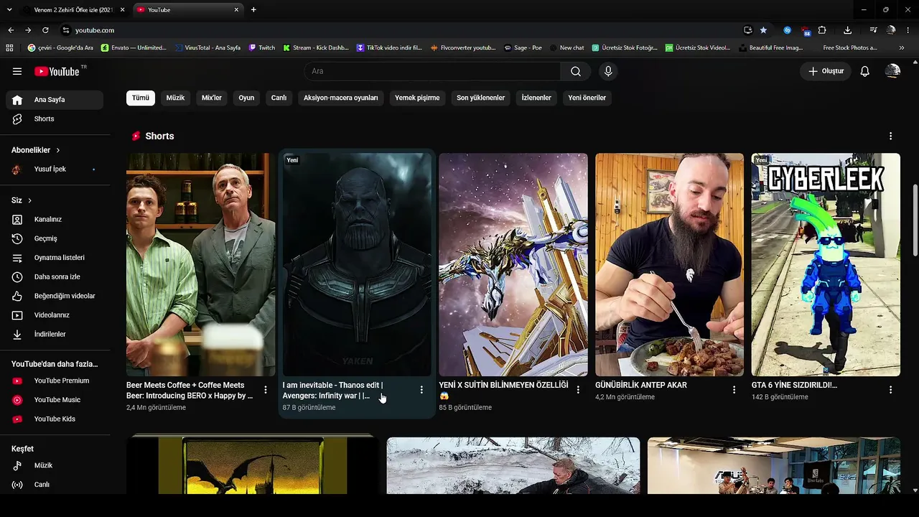Show more bookmarks with the chevron
Screen dimensions: 919x517
[902, 47]
